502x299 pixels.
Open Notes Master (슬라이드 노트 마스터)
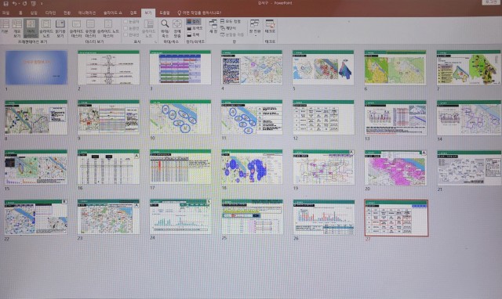108,28
